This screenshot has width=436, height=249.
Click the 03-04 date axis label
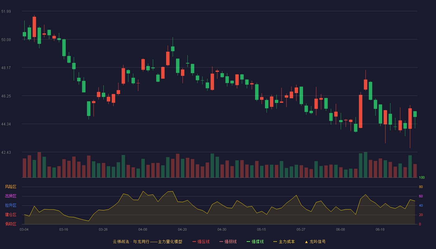pos(24,229)
